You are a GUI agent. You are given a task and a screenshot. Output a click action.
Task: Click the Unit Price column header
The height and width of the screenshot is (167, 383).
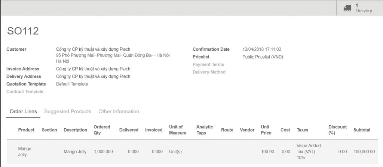point(266,130)
